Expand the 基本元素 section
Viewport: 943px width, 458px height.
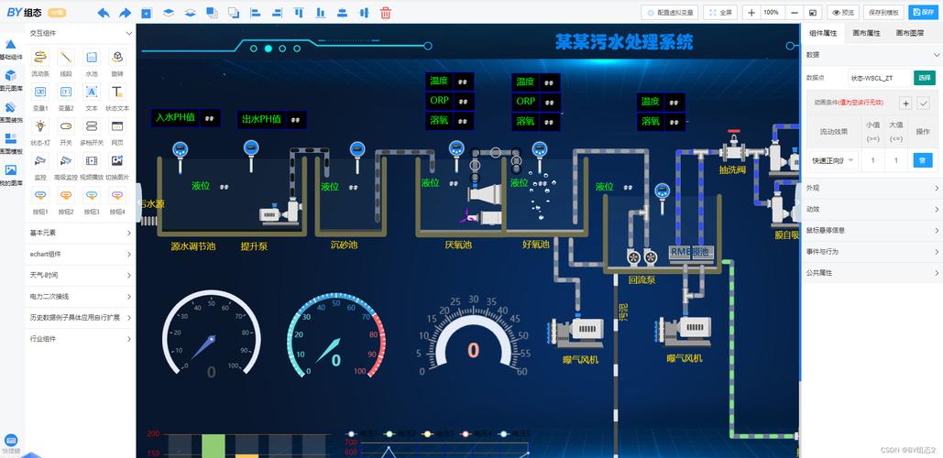(x=81, y=233)
